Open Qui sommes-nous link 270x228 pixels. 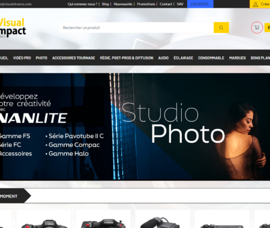pos(82,4)
